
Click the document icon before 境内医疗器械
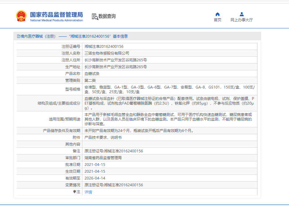[19, 36]
